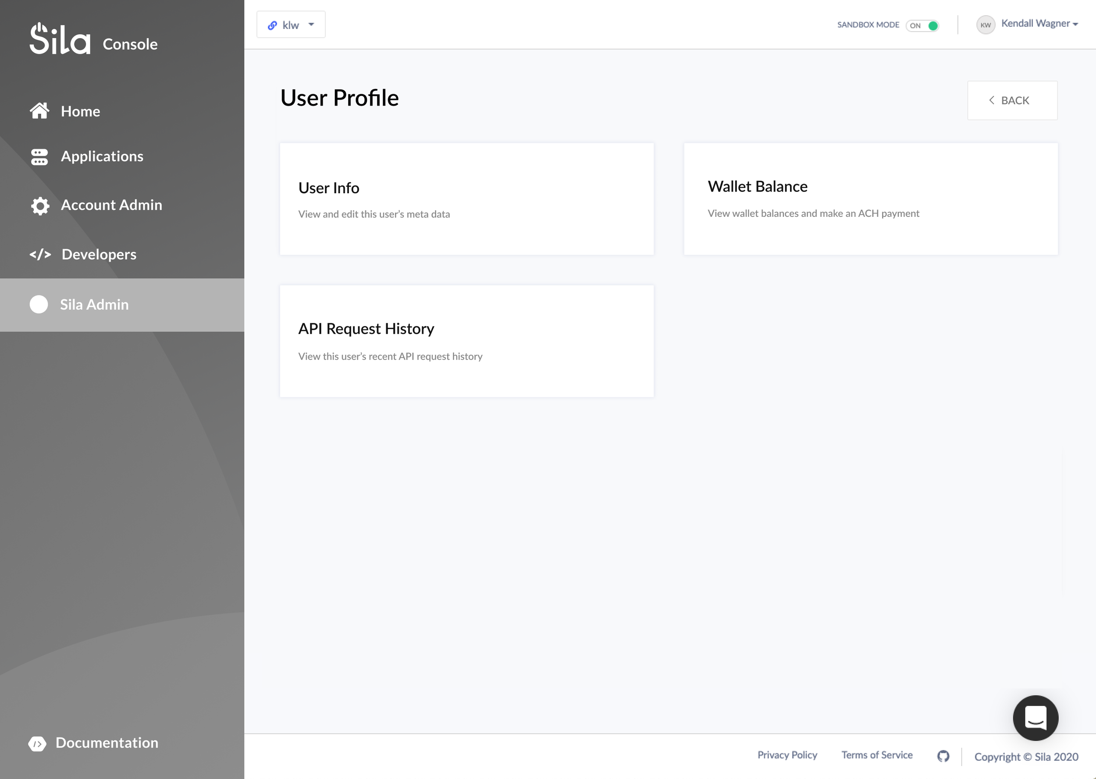Select the Developers sidebar item
This screenshot has width=1096, height=779.
click(x=99, y=254)
